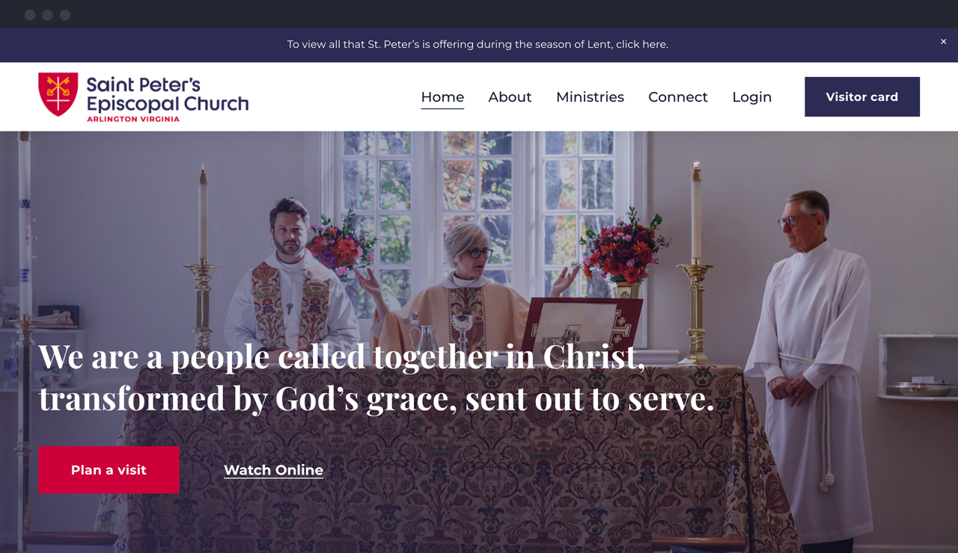Click the Visitor card button
The image size is (958, 553).
tap(862, 96)
